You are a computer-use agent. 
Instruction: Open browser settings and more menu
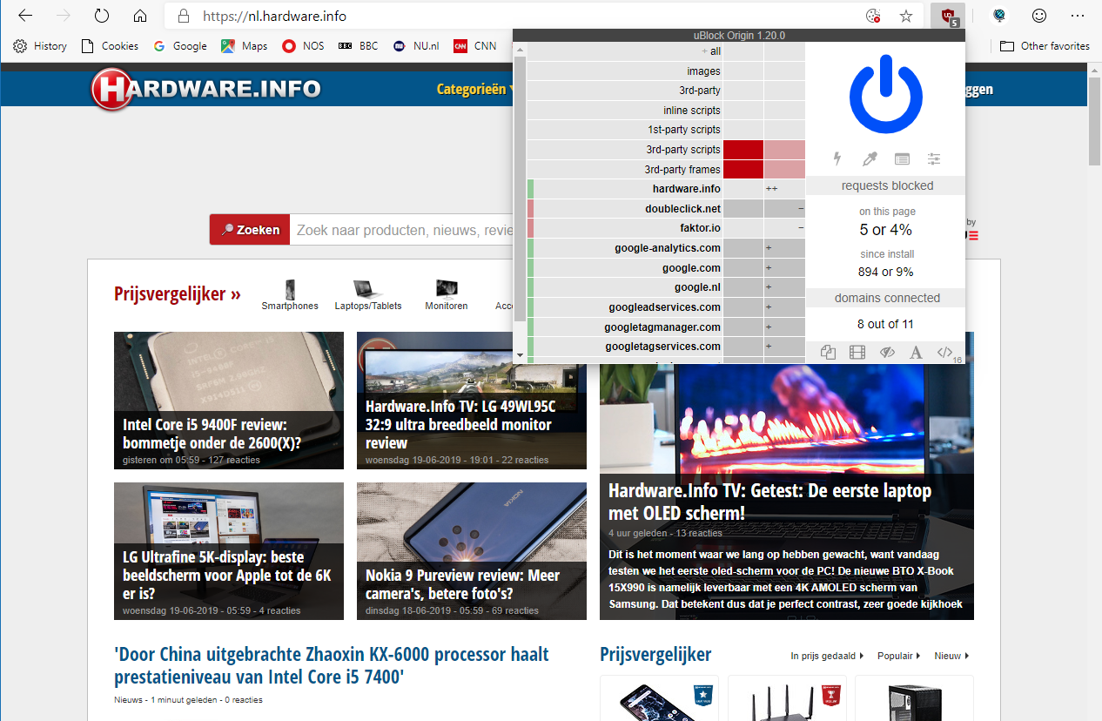pyautogui.click(x=1078, y=16)
